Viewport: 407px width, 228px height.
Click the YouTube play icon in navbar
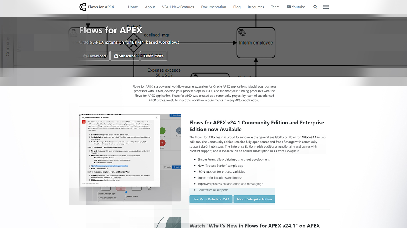coord(289,7)
